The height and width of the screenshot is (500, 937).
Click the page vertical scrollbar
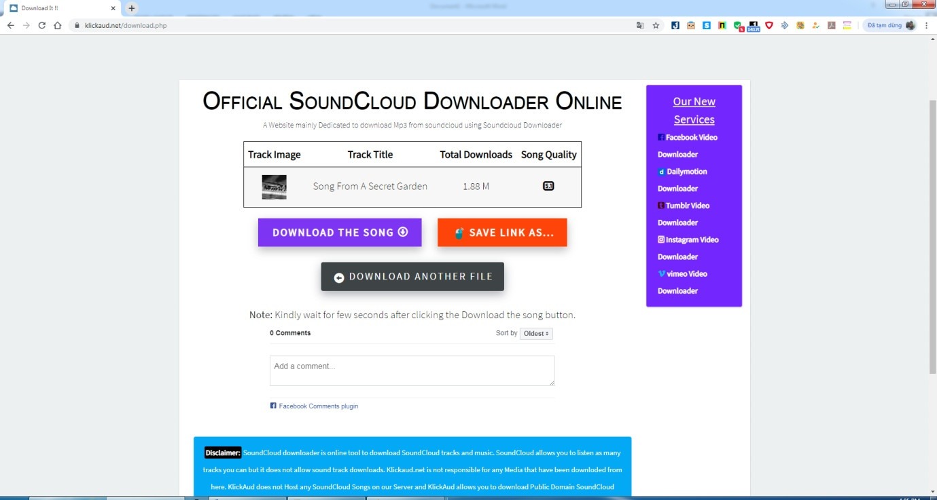click(x=932, y=237)
